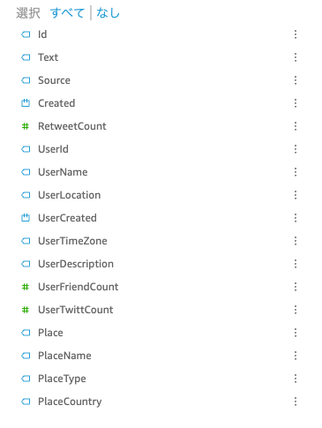Click the string icon beside UserLocation

click(26, 195)
